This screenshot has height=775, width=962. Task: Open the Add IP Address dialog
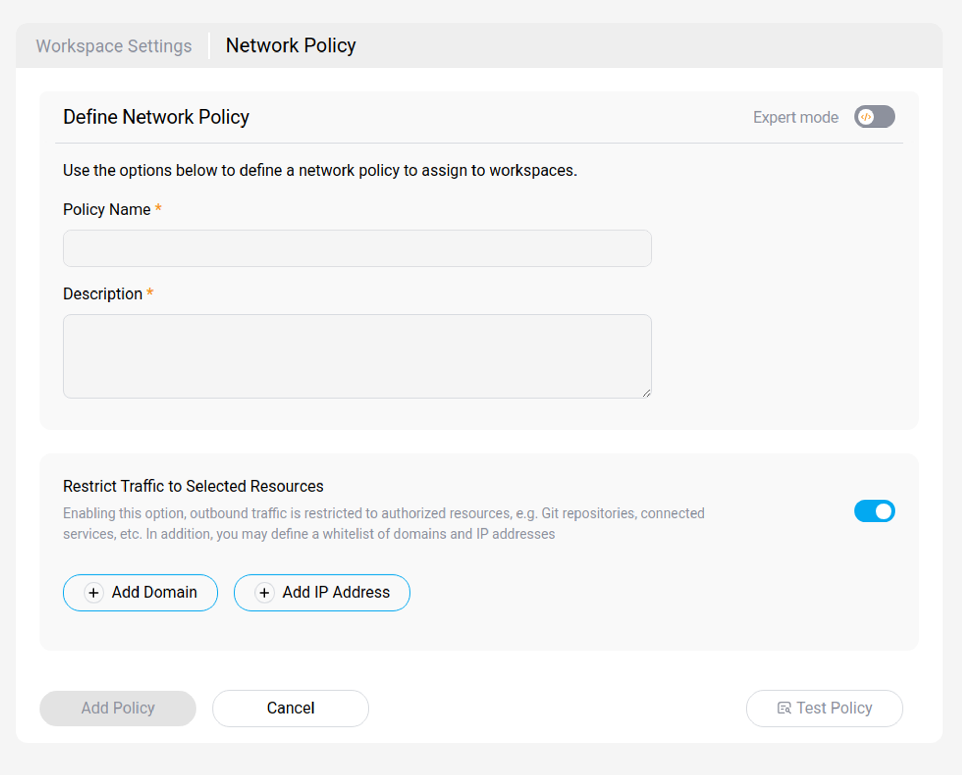coord(322,593)
